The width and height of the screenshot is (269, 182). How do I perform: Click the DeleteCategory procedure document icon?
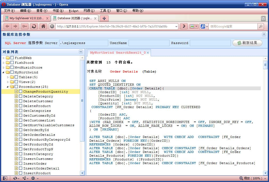16,96
